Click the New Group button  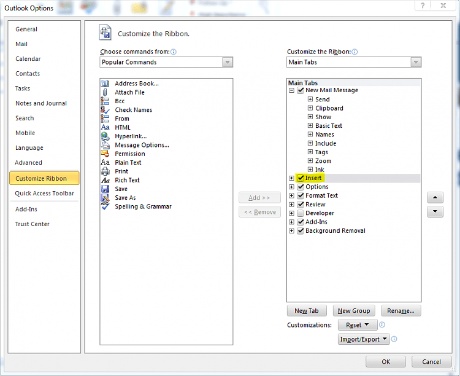click(x=354, y=311)
